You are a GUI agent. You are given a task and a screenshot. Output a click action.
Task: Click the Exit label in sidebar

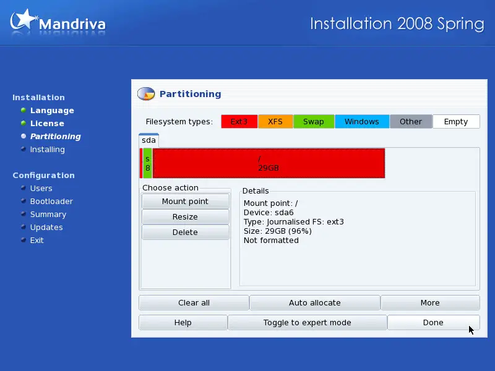tap(37, 241)
